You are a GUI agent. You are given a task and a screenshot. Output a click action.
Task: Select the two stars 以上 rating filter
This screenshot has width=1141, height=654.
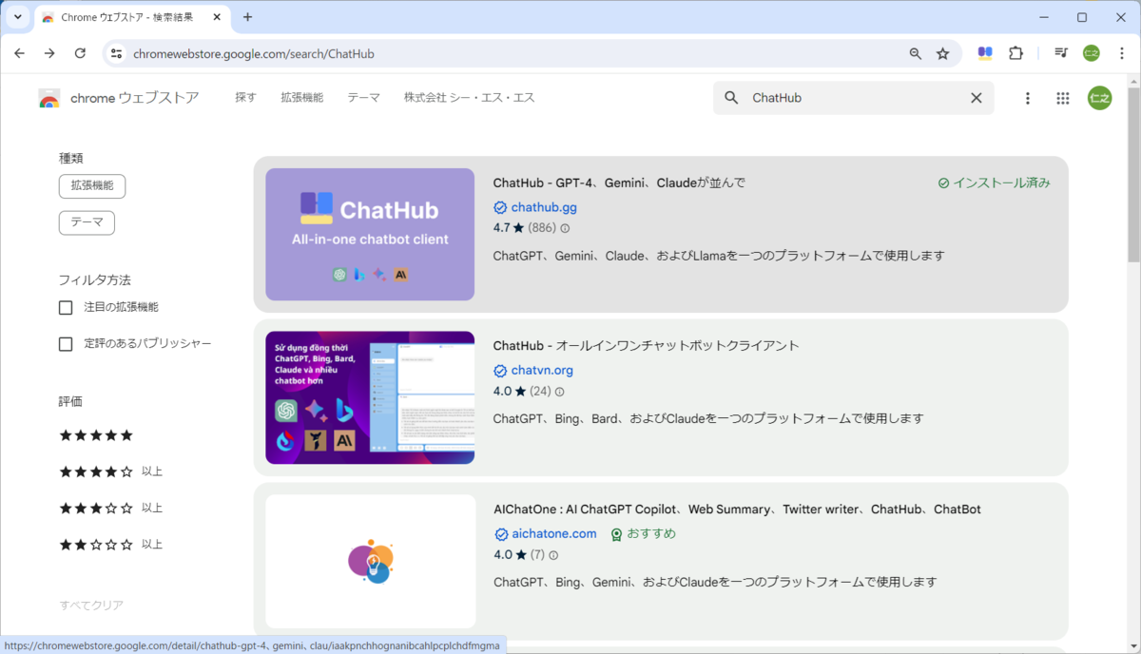click(x=110, y=545)
